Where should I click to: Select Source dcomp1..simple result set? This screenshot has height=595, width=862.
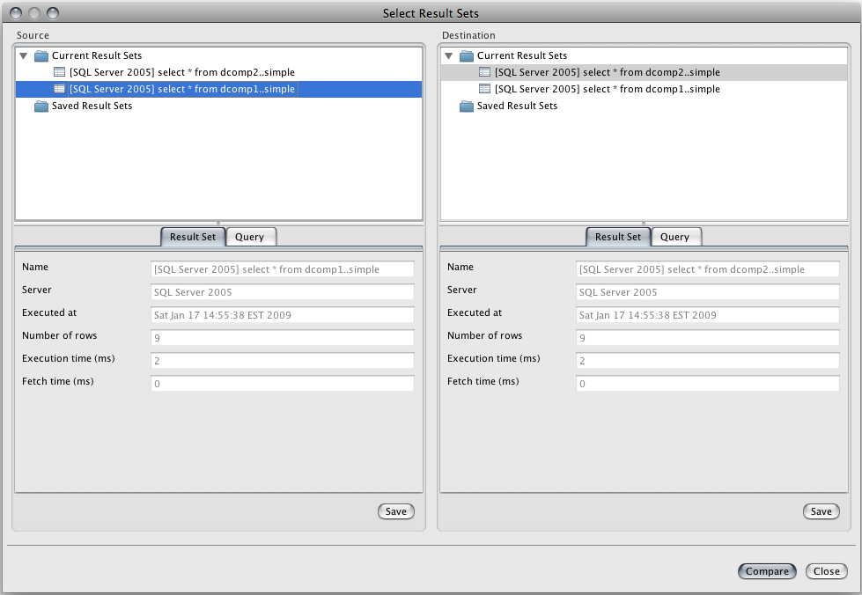tap(218, 89)
